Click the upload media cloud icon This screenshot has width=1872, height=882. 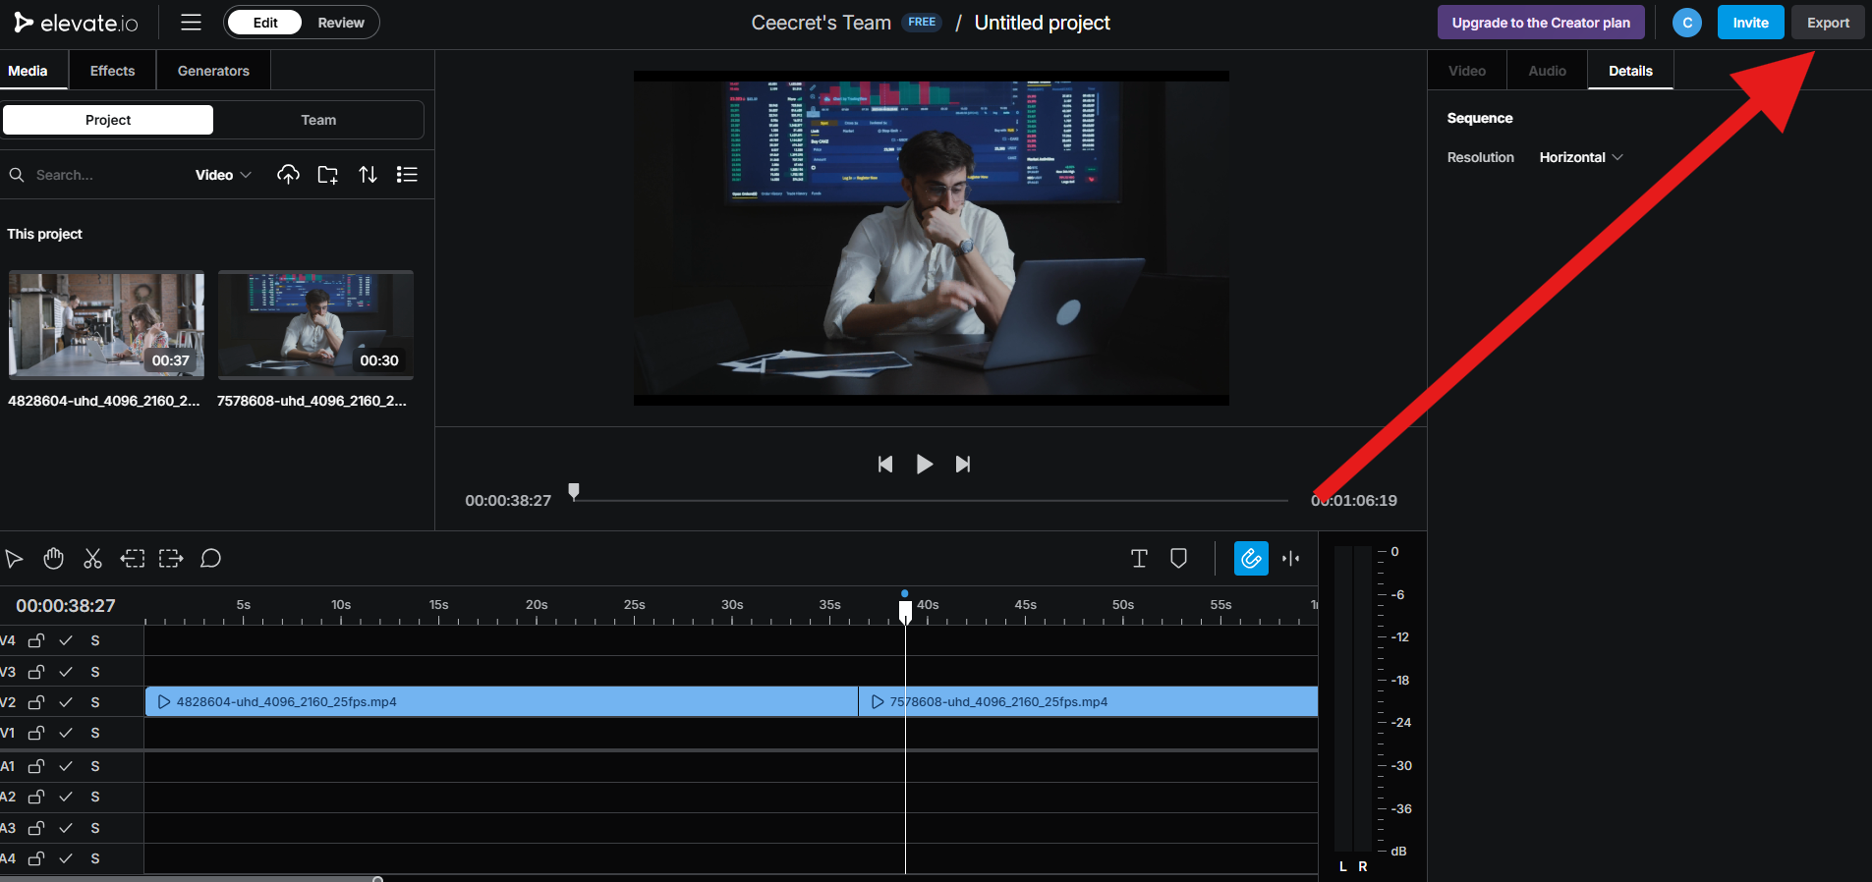pos(288,174)
